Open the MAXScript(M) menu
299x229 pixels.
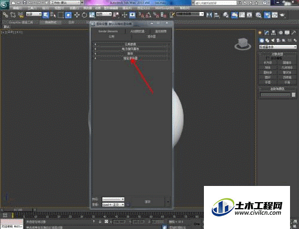click(x=164, y=8)
